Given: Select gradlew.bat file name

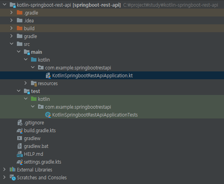Looking at the screenshot, I should coord(36,146).
